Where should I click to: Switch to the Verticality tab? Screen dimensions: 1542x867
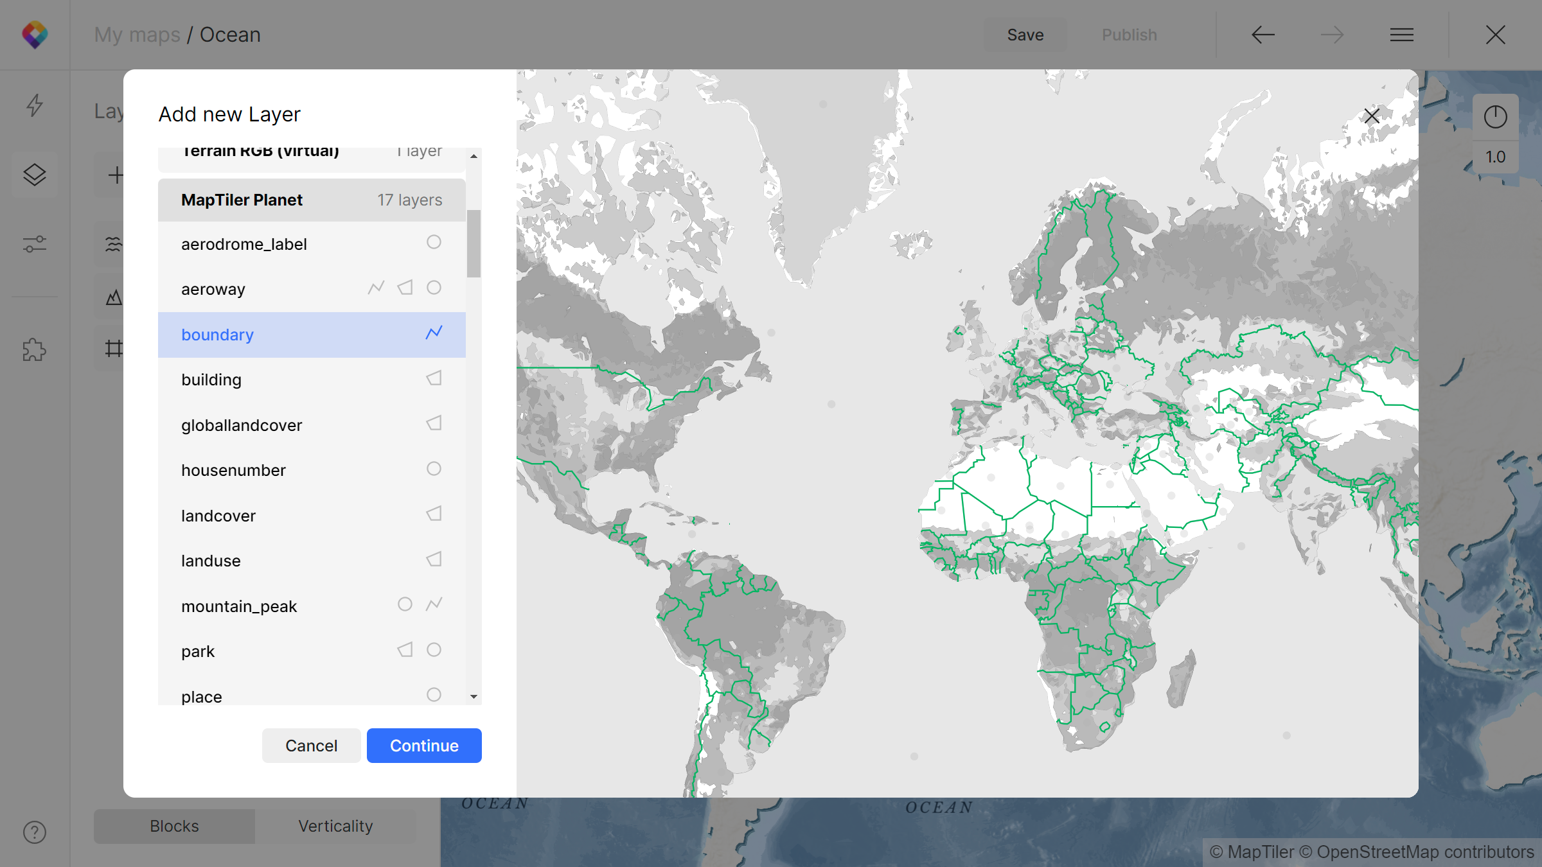335,826
